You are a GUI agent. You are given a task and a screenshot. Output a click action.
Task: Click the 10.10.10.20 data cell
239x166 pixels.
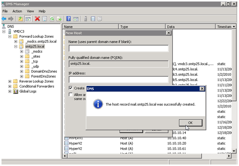tap(177, 143)
